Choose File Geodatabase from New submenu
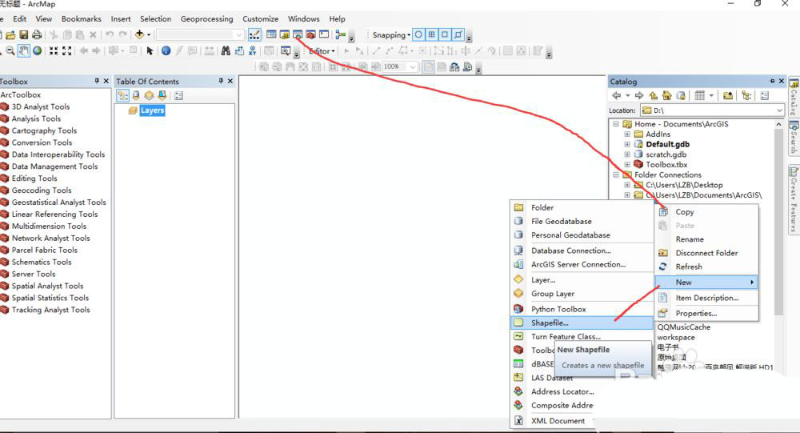800x433 pixels. coord(582,221)
